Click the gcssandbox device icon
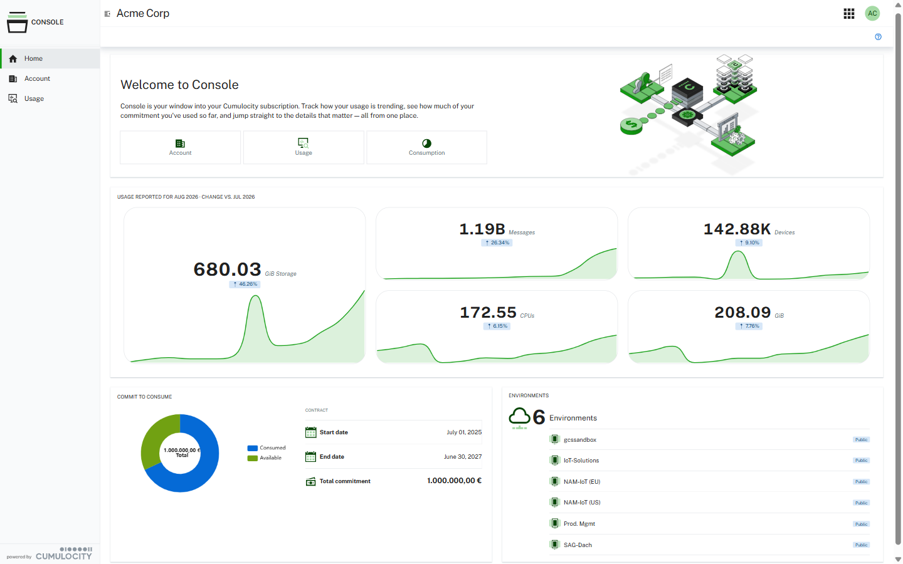Image resolution: width=903 pixels, height=564 pixels. (554, 439)
